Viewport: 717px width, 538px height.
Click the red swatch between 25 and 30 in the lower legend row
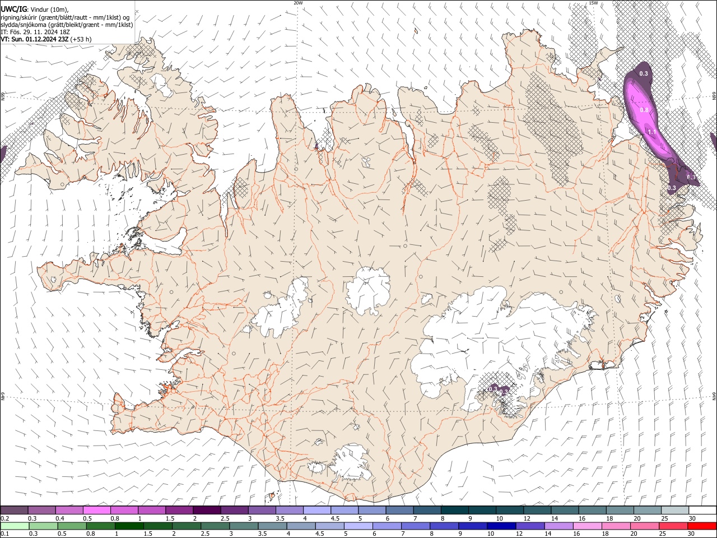(673, 526)
